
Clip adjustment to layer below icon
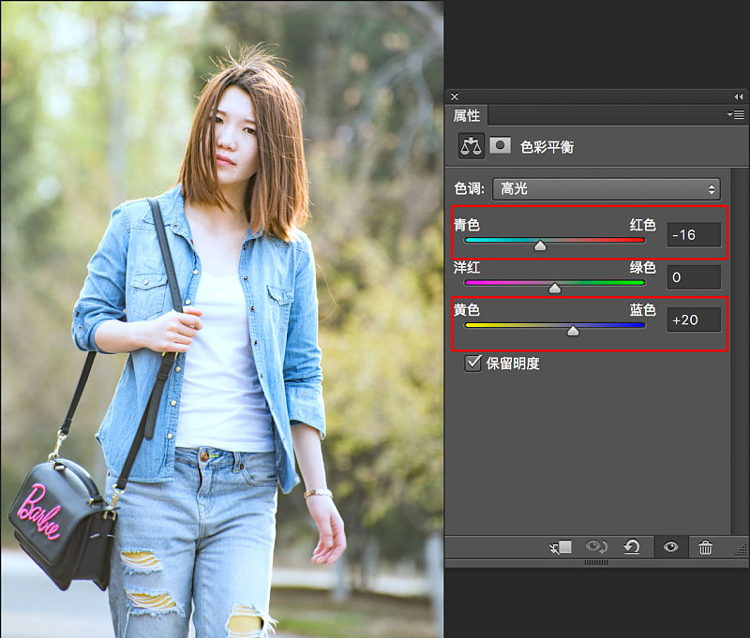pos(561,547)
